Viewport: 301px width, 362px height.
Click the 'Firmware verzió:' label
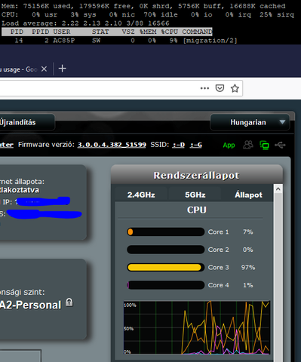click(46, 145)
